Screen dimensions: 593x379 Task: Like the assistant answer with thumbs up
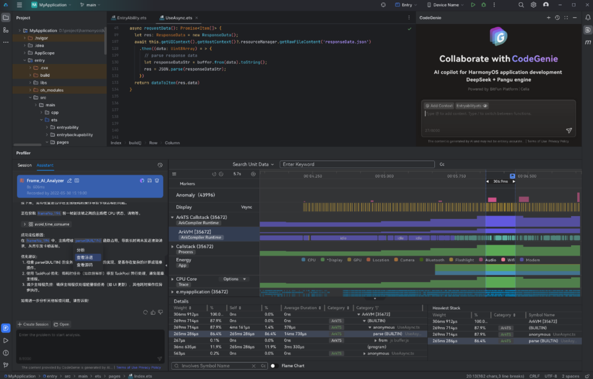(x=153, y=312)
